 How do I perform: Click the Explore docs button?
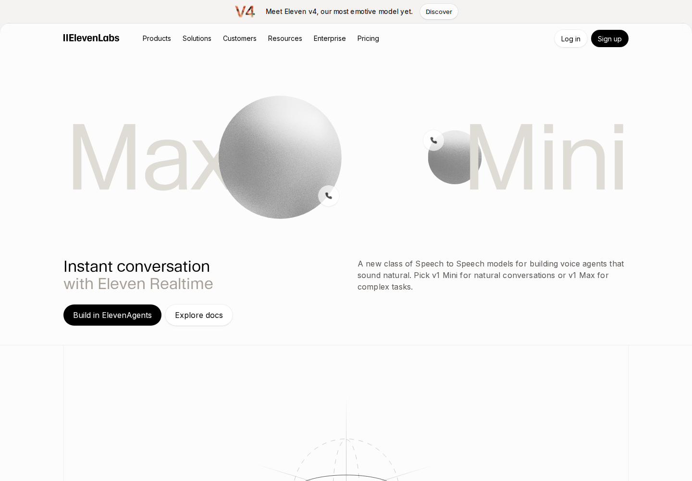point(199,315)
